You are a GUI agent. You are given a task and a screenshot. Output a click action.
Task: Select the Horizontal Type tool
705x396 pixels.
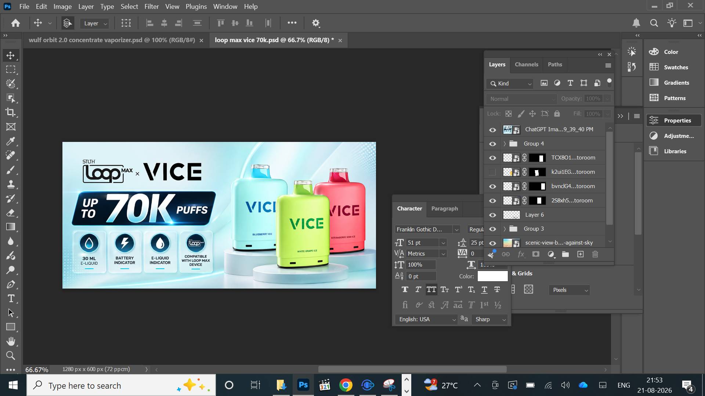11,298
